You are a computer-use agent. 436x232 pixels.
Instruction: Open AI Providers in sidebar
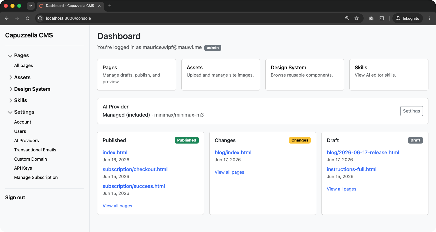click(26, 141)
